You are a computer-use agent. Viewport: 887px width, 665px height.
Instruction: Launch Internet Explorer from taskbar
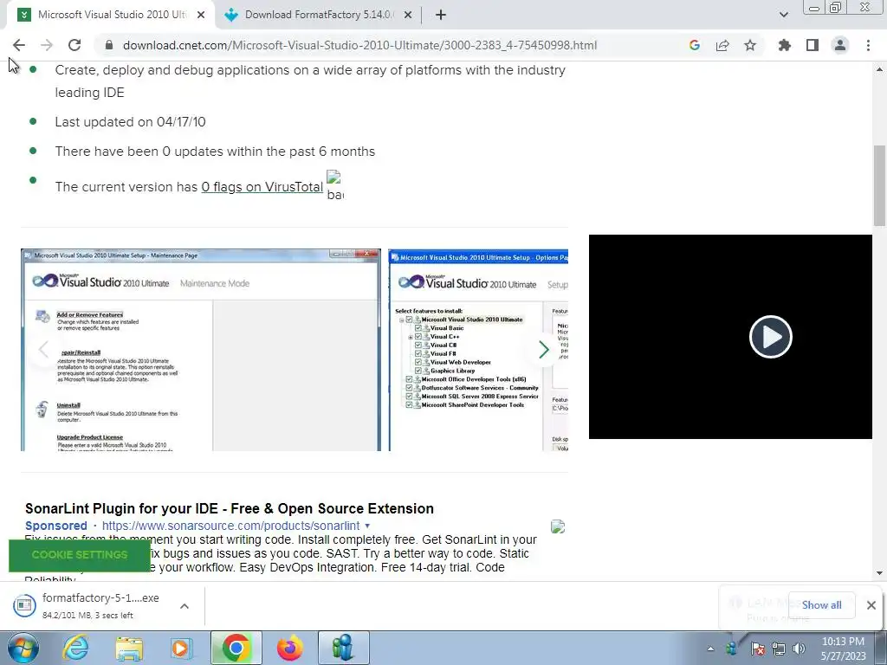click(76, 648)
